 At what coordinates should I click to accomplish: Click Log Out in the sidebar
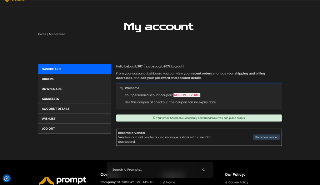(x=75, y=129)
